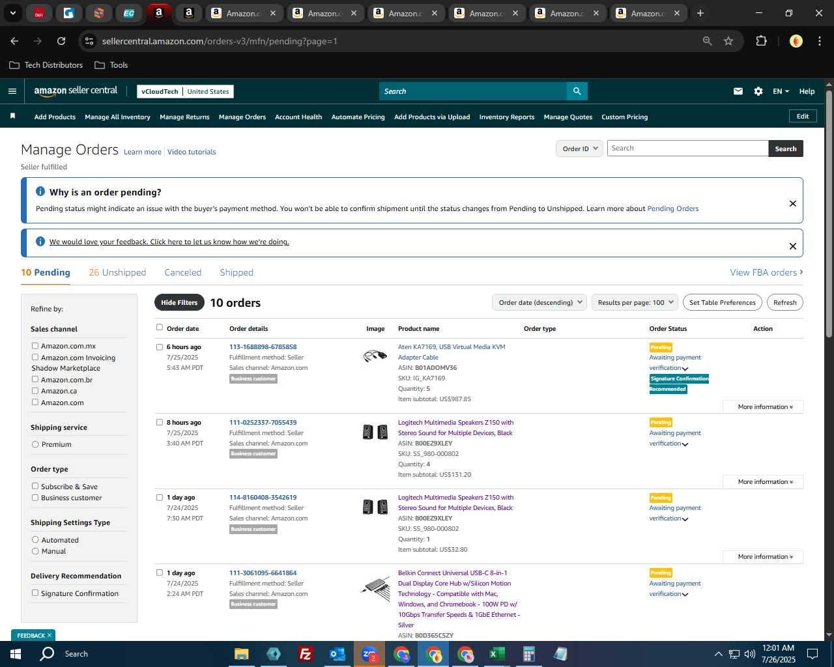
Task: Go back with the browser back arrow
Action: click(14, 41)
